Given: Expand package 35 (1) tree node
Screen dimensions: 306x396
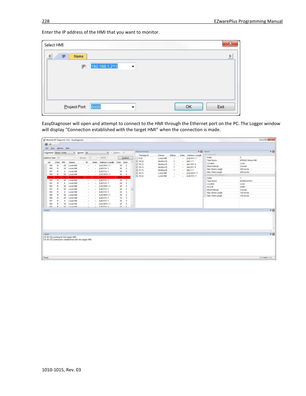Looking at the screenshot, I should coord(137,164).
